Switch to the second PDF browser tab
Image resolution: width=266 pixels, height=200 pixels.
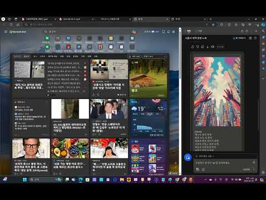(76, 19)
